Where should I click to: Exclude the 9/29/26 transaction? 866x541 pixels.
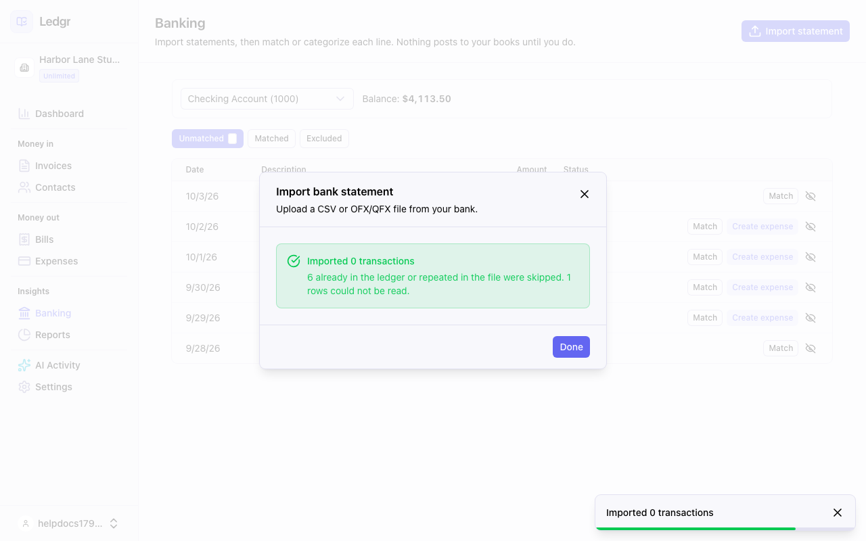click(811, 318)
